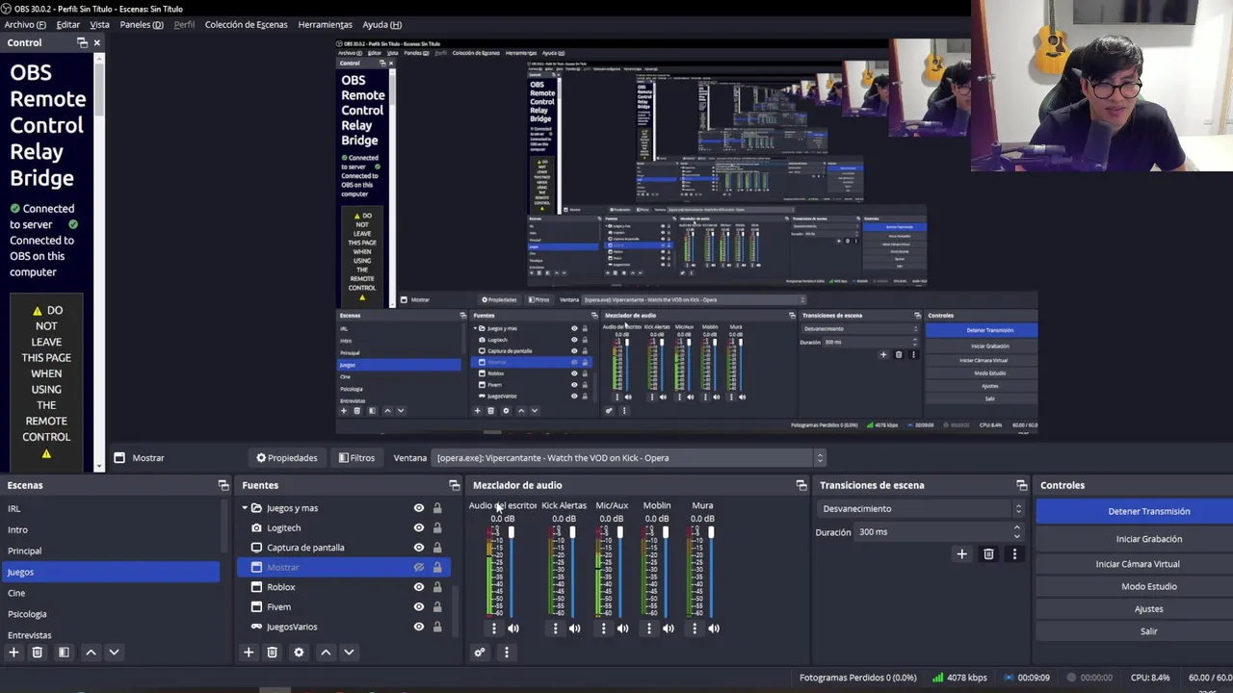1233x693 pixels.
Task: Select the IRL scene
Action: click(111, 508)
